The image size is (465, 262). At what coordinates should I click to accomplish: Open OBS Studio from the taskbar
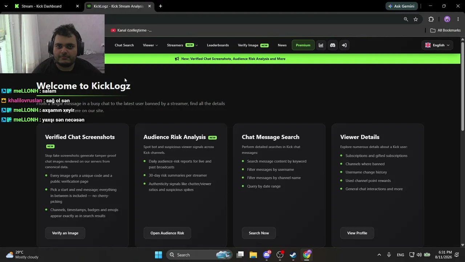coord(280,255)
